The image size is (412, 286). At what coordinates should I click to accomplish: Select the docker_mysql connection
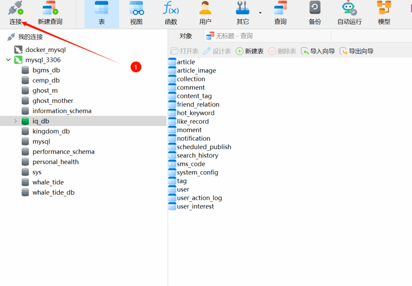45,50
